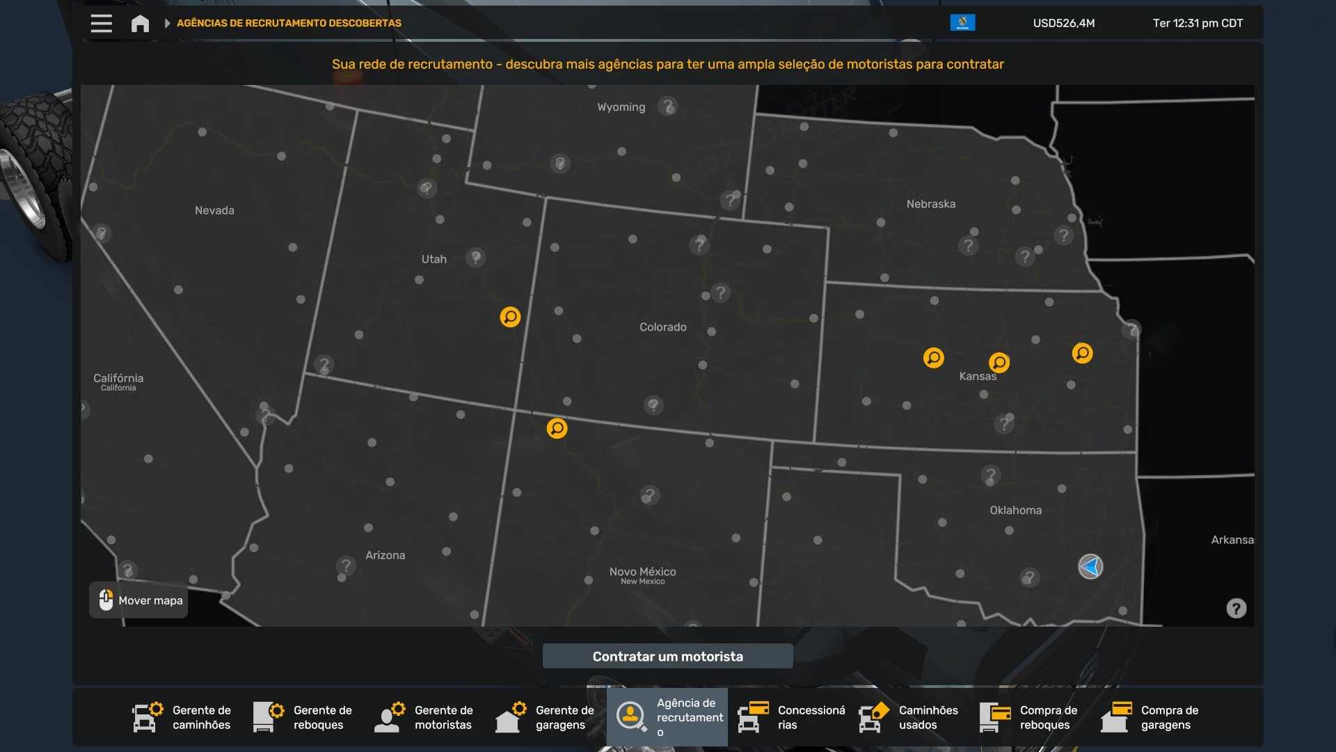Click the Mover mapa button
The image size is (1336, 752).
click(x=138, y=600)
